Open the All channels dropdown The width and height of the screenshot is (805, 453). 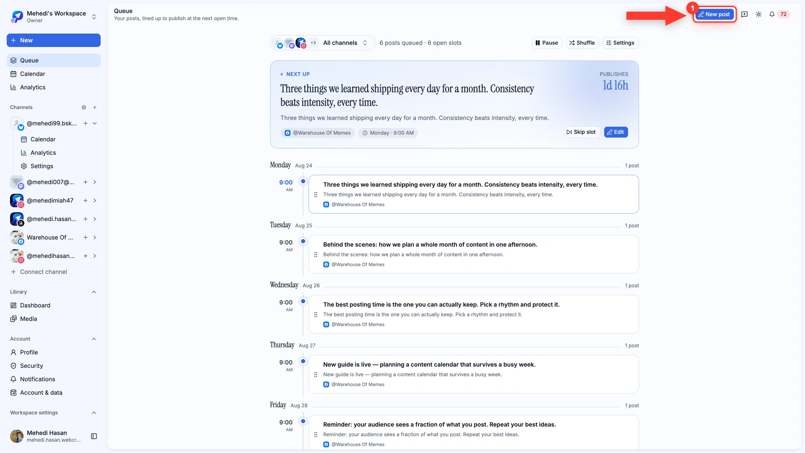[323, 43]
